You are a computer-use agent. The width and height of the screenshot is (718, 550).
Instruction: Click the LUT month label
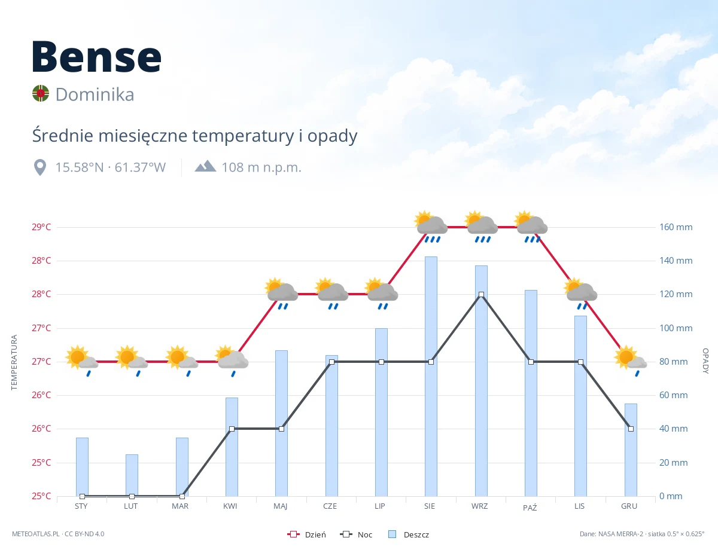click(x=131, y=506)
